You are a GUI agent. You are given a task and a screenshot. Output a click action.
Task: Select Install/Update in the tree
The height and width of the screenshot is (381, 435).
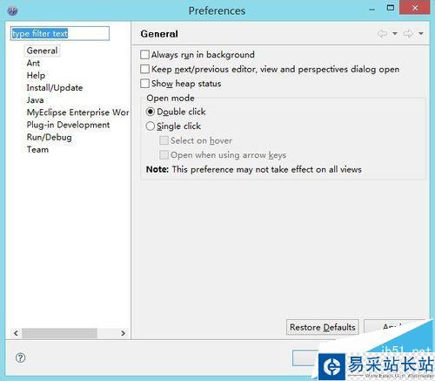point(55,88)
